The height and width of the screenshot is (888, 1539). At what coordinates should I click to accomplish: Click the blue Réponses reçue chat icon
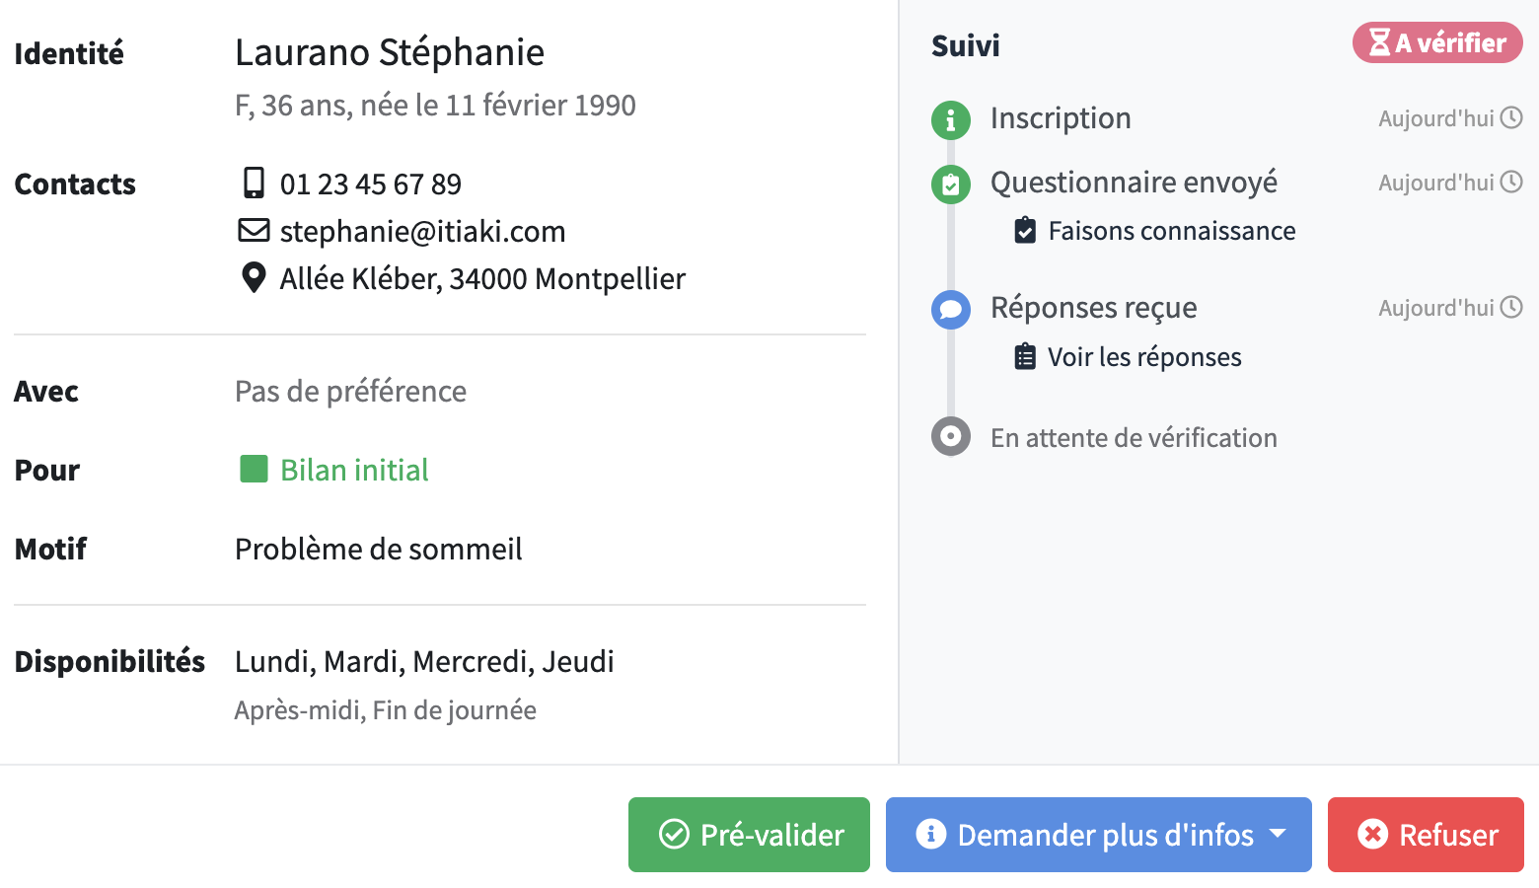click(950, 309)
